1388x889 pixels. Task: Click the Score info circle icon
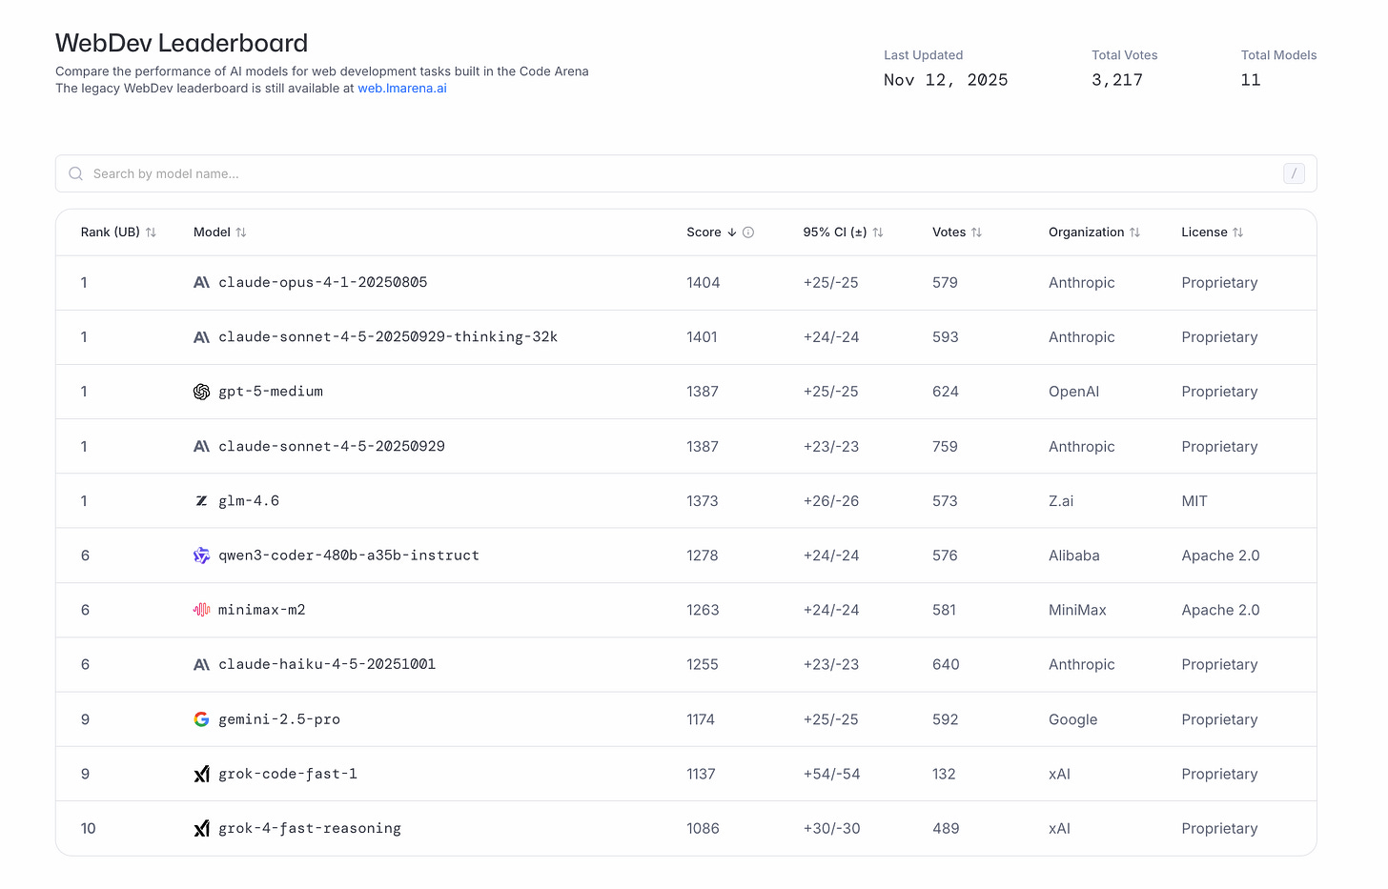[x=748, y=232]
